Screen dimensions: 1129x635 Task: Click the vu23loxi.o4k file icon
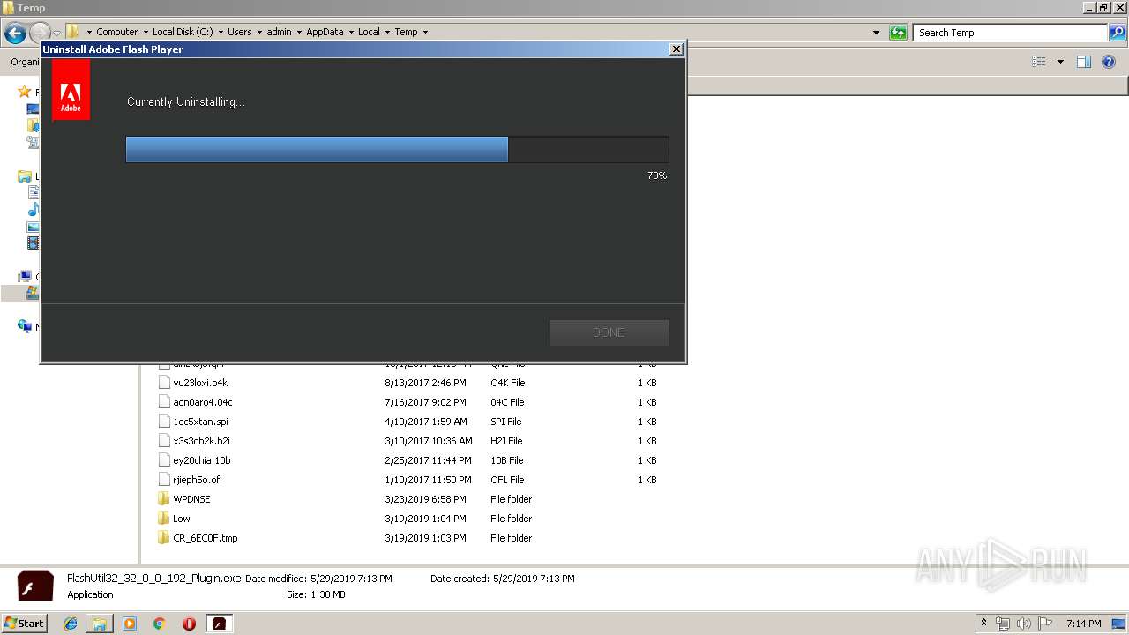pos(163,382)
